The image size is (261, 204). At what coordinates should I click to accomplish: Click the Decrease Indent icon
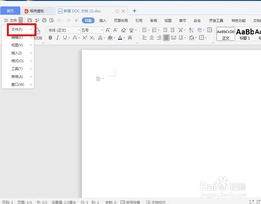coord(165,30)
